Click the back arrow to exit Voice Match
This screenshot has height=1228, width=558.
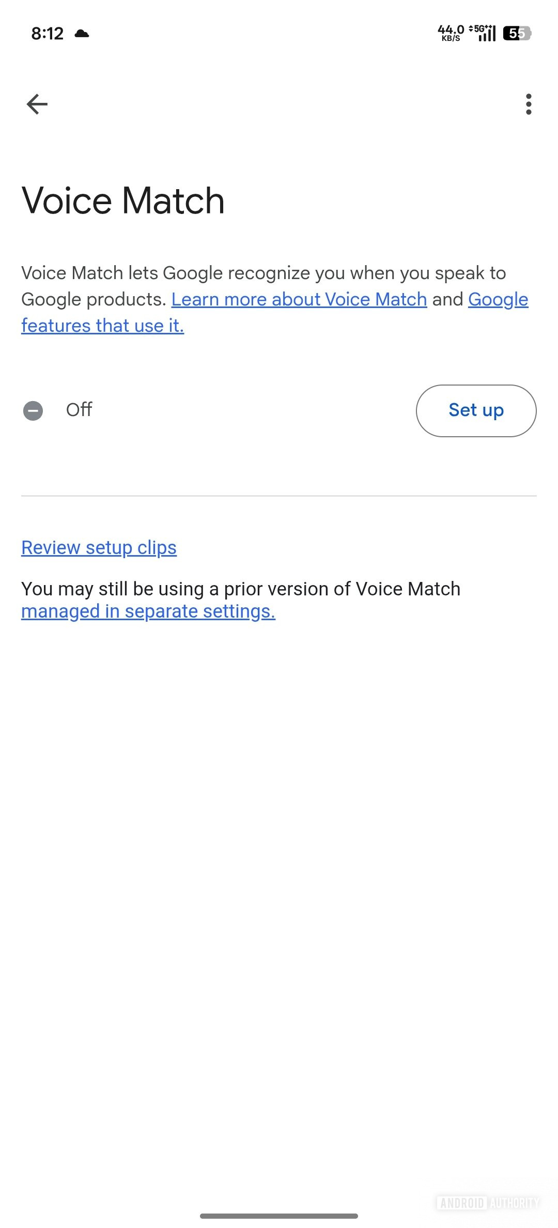37,103
